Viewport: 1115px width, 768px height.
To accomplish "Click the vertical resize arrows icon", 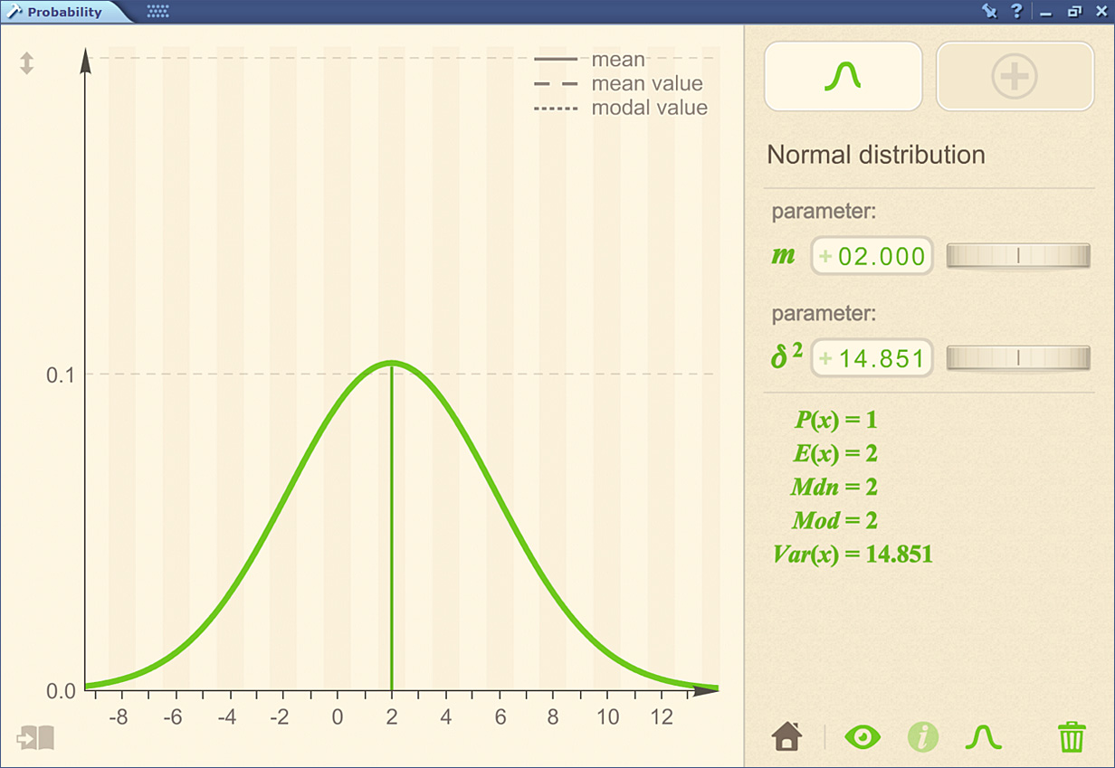I will coord(27,63).
